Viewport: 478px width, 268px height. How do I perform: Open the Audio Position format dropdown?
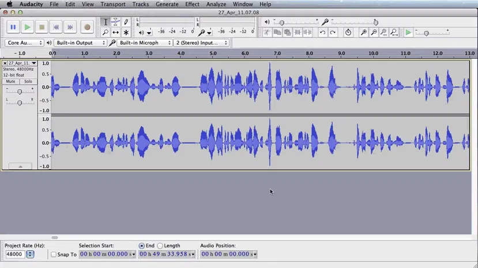click(x=255, y=254)
